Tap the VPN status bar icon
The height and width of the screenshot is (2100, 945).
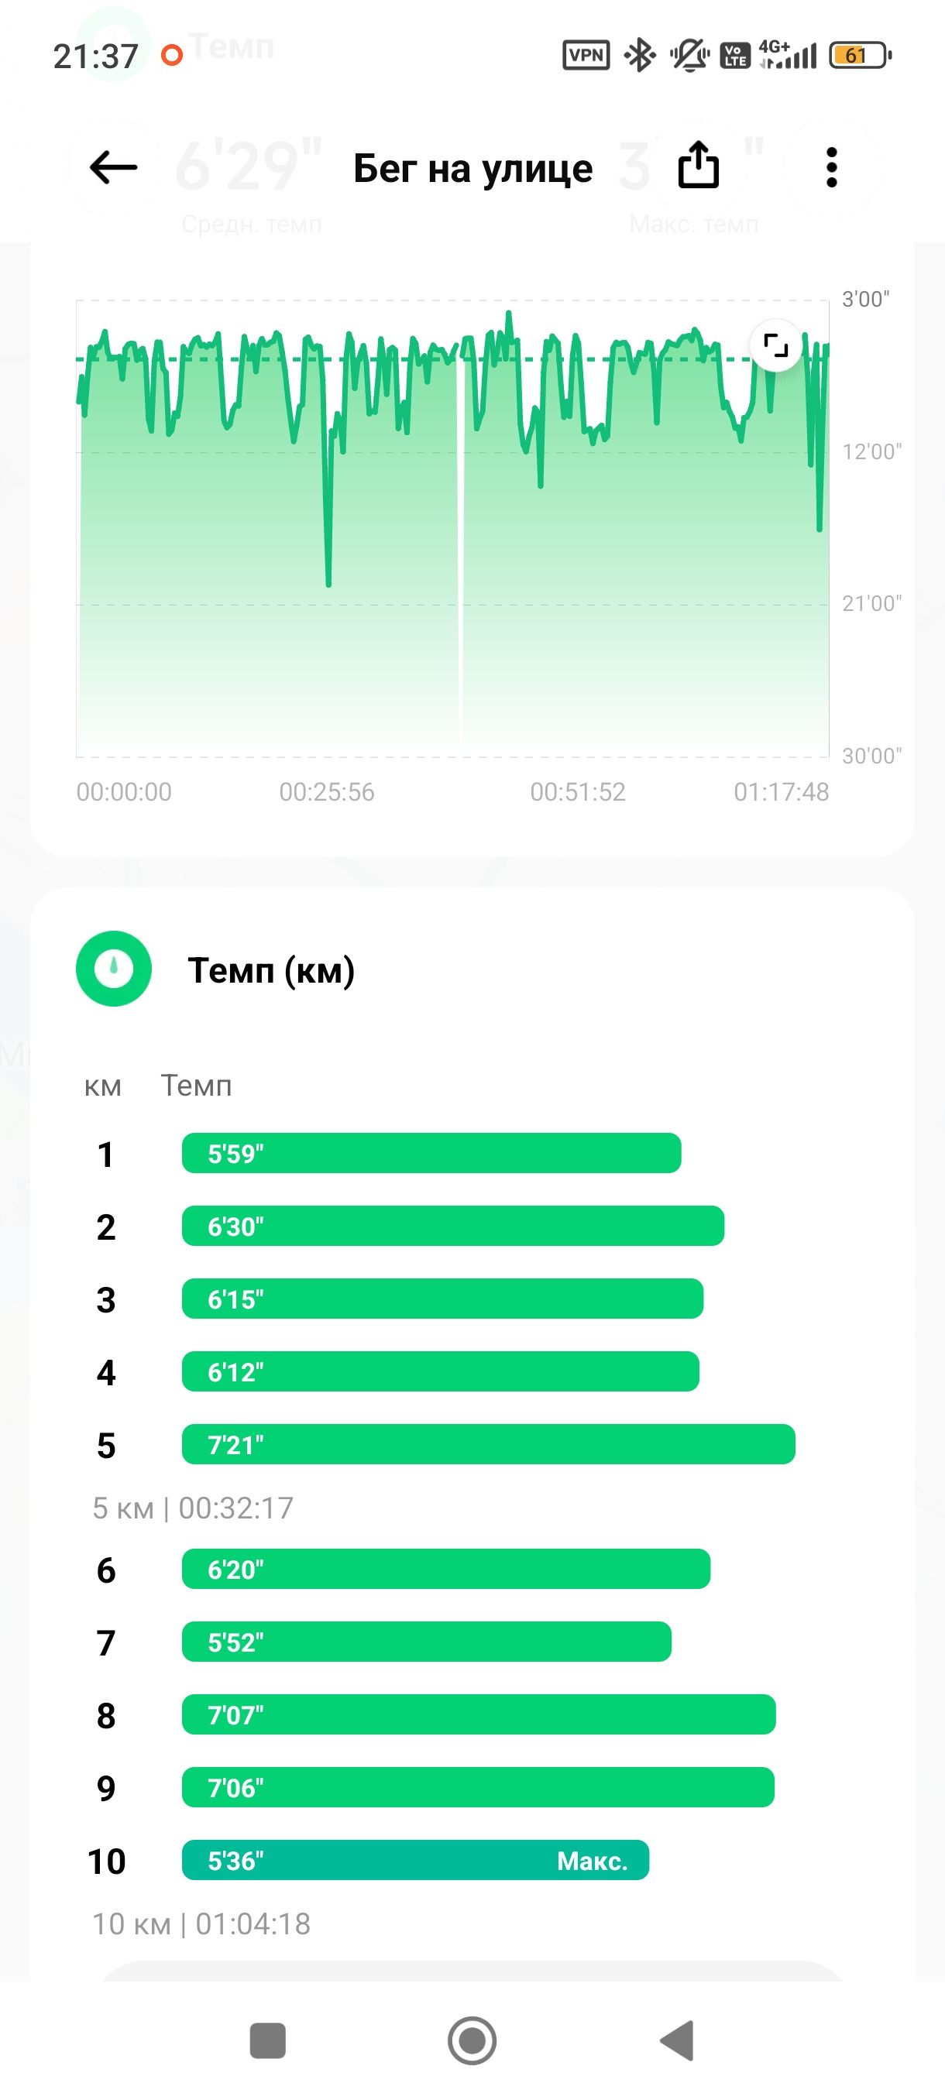point(586,56)
